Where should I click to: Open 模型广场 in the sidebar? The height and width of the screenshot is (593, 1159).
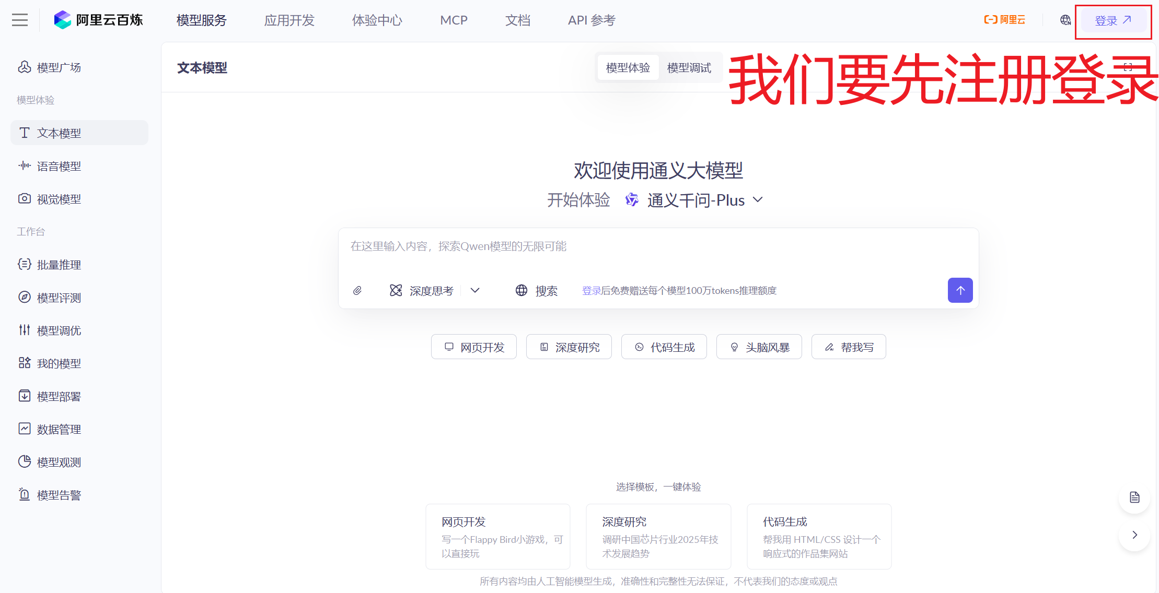tap(59, 67)
